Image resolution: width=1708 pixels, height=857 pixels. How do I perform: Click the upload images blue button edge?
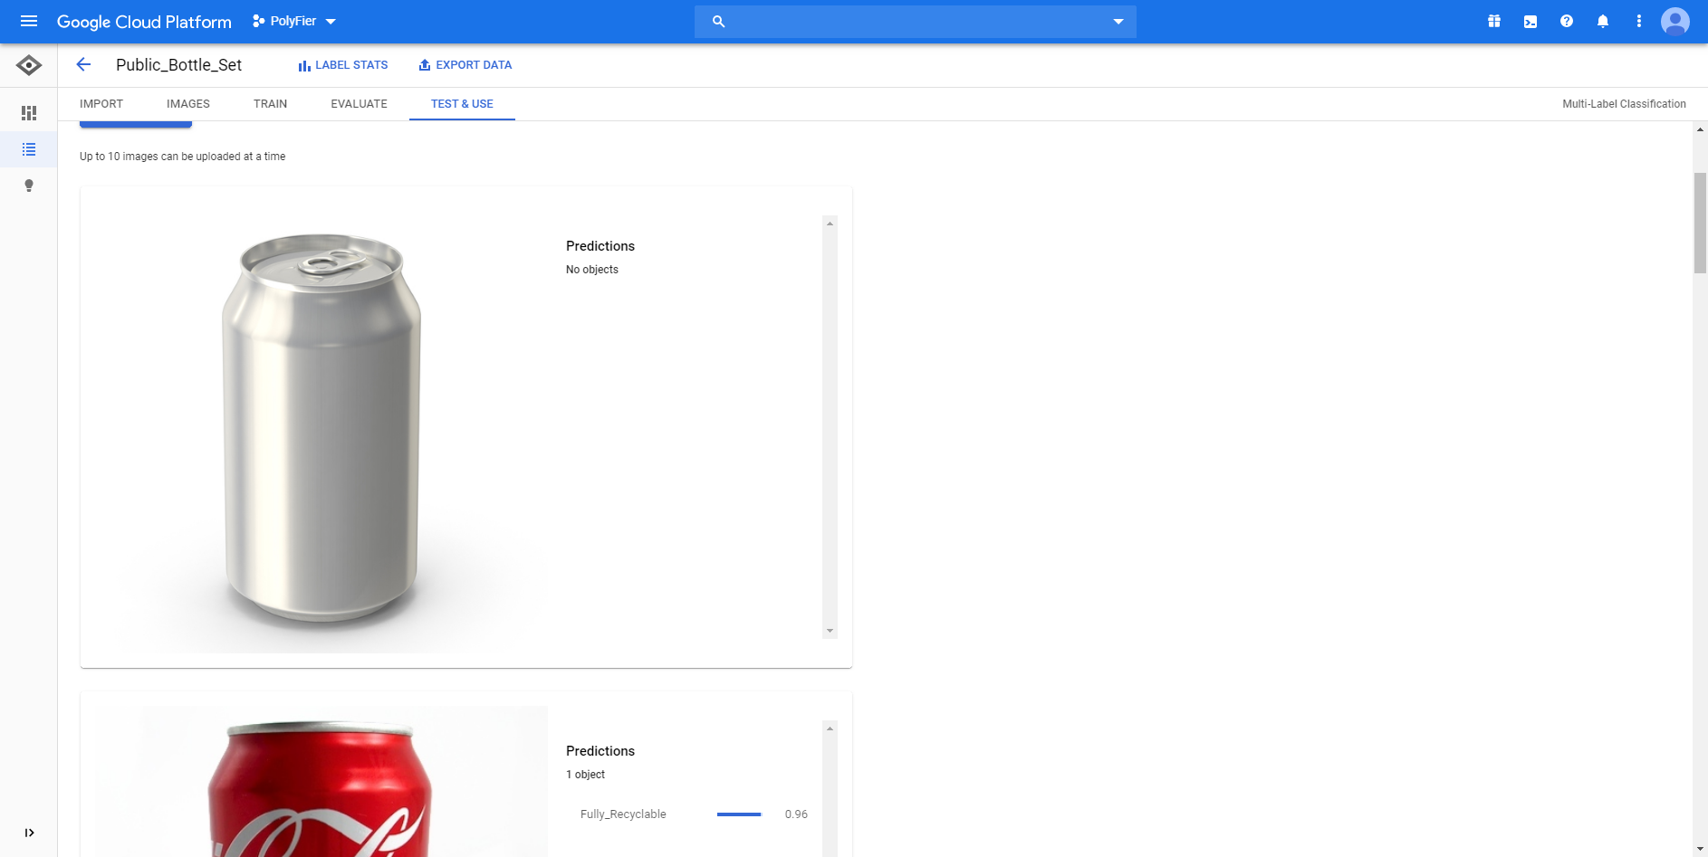(x=136, y=124)
